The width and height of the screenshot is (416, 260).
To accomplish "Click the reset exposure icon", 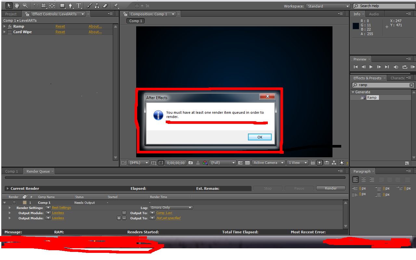I will point(342,163).
